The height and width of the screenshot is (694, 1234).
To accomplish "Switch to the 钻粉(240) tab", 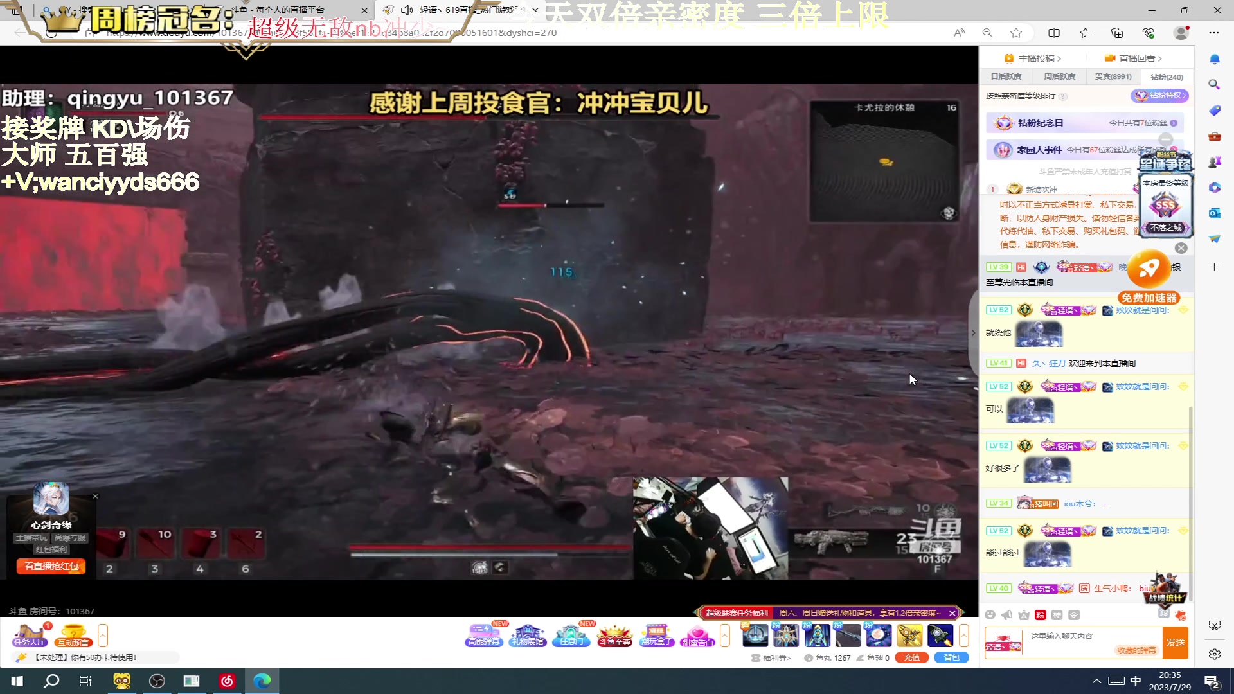I will coord(1167,76).
